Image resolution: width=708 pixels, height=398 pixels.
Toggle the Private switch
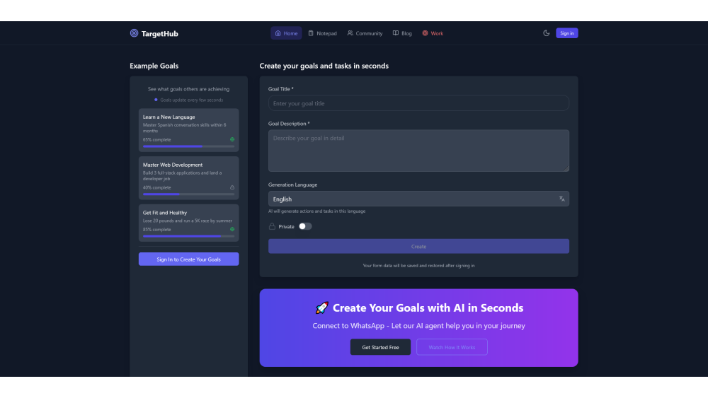(305, 226)
